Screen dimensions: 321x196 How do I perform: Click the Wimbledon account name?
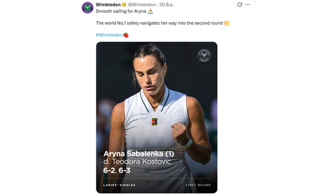pyautogui.click(x=108, y=4)
